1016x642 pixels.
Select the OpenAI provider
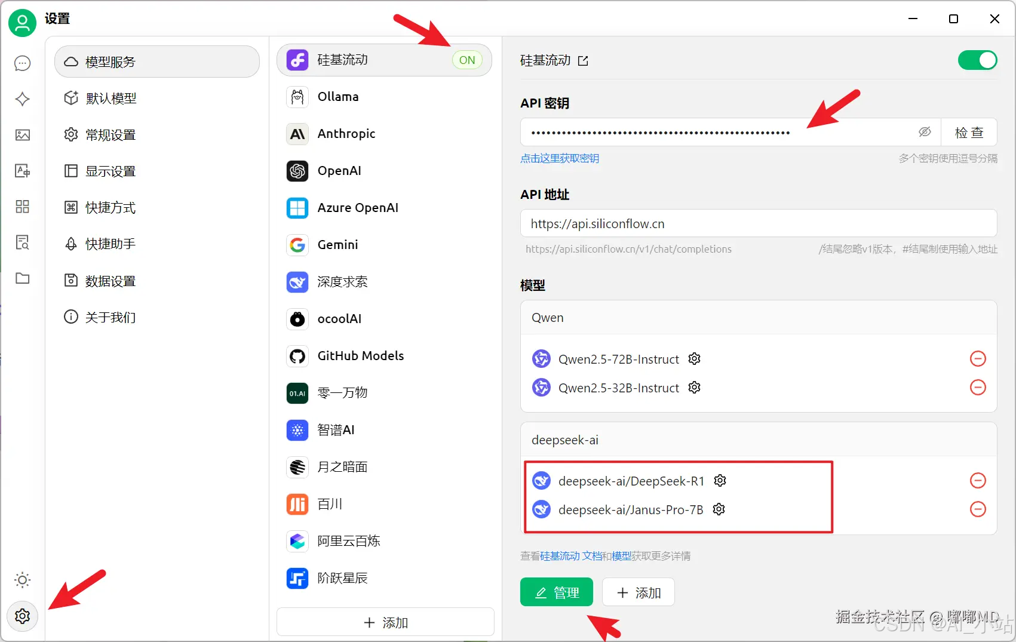384,171
